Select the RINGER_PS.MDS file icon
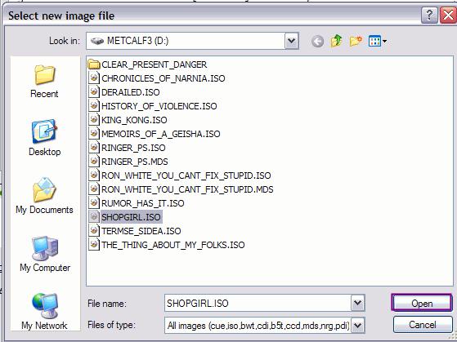Screen dimensions: 457x342 coord(93,162)
